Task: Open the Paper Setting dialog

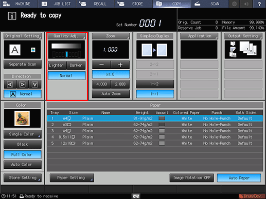Action: (x=72, y=178)
